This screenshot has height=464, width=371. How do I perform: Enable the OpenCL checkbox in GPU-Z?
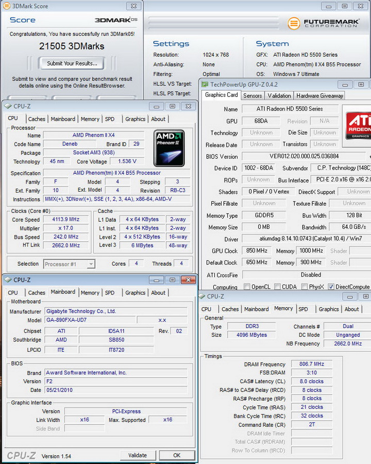pyautogui.click(x=246, y=287)
